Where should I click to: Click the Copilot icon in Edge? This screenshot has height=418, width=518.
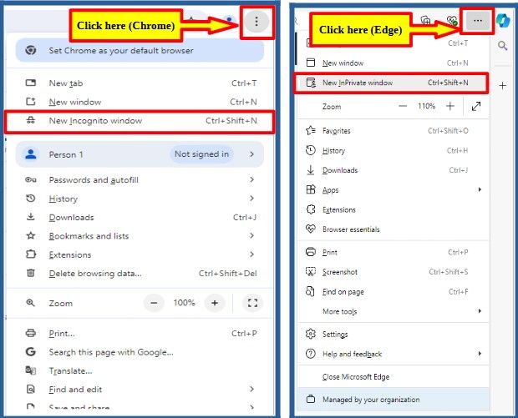pos(504,21)
